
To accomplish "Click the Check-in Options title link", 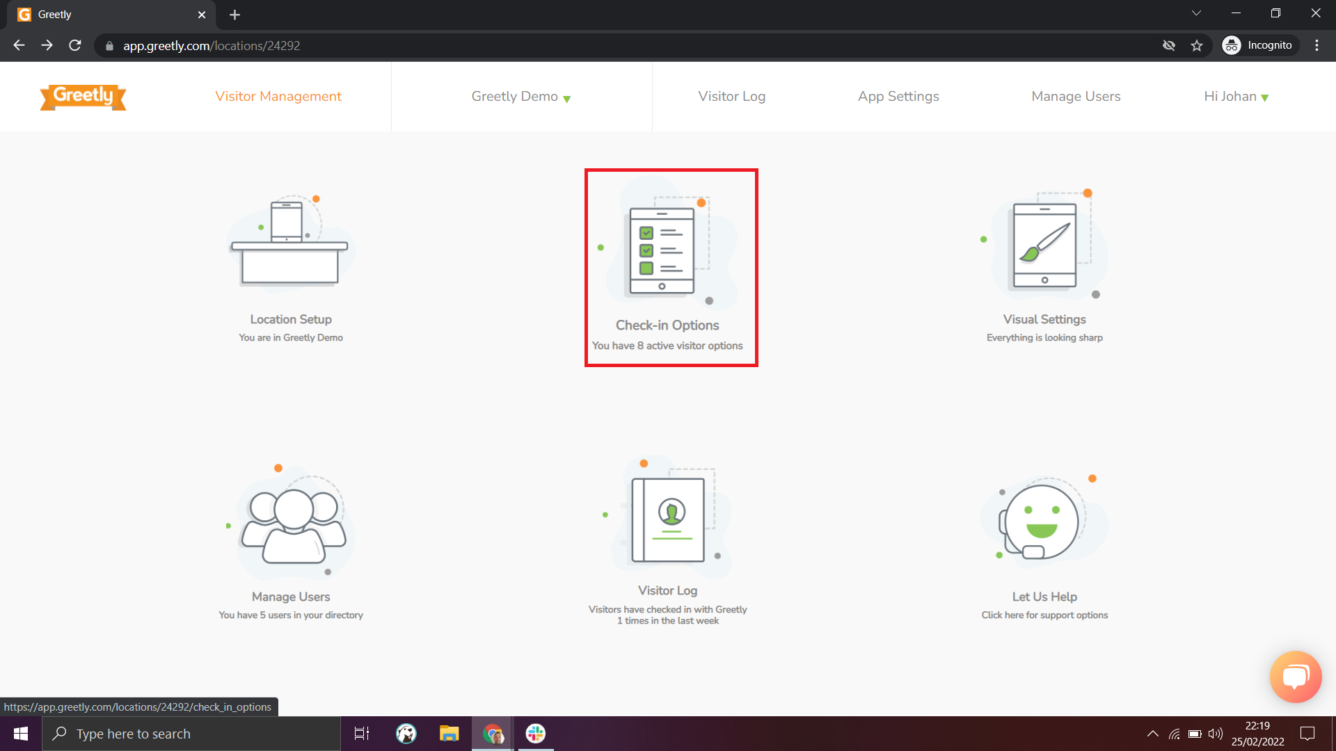I will [x=667, y=325].
